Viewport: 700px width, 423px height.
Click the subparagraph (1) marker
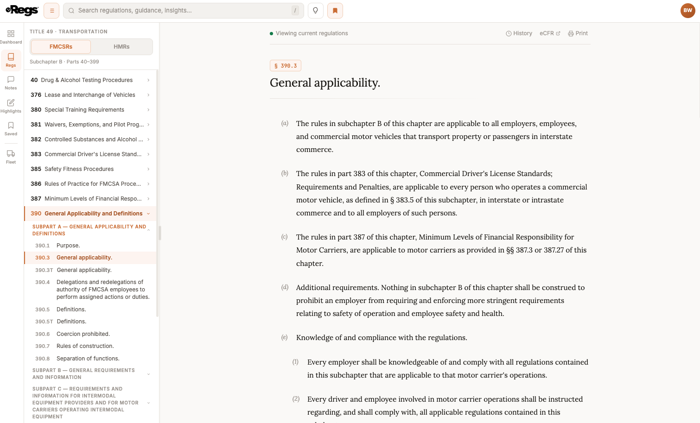tap(295, 362)
